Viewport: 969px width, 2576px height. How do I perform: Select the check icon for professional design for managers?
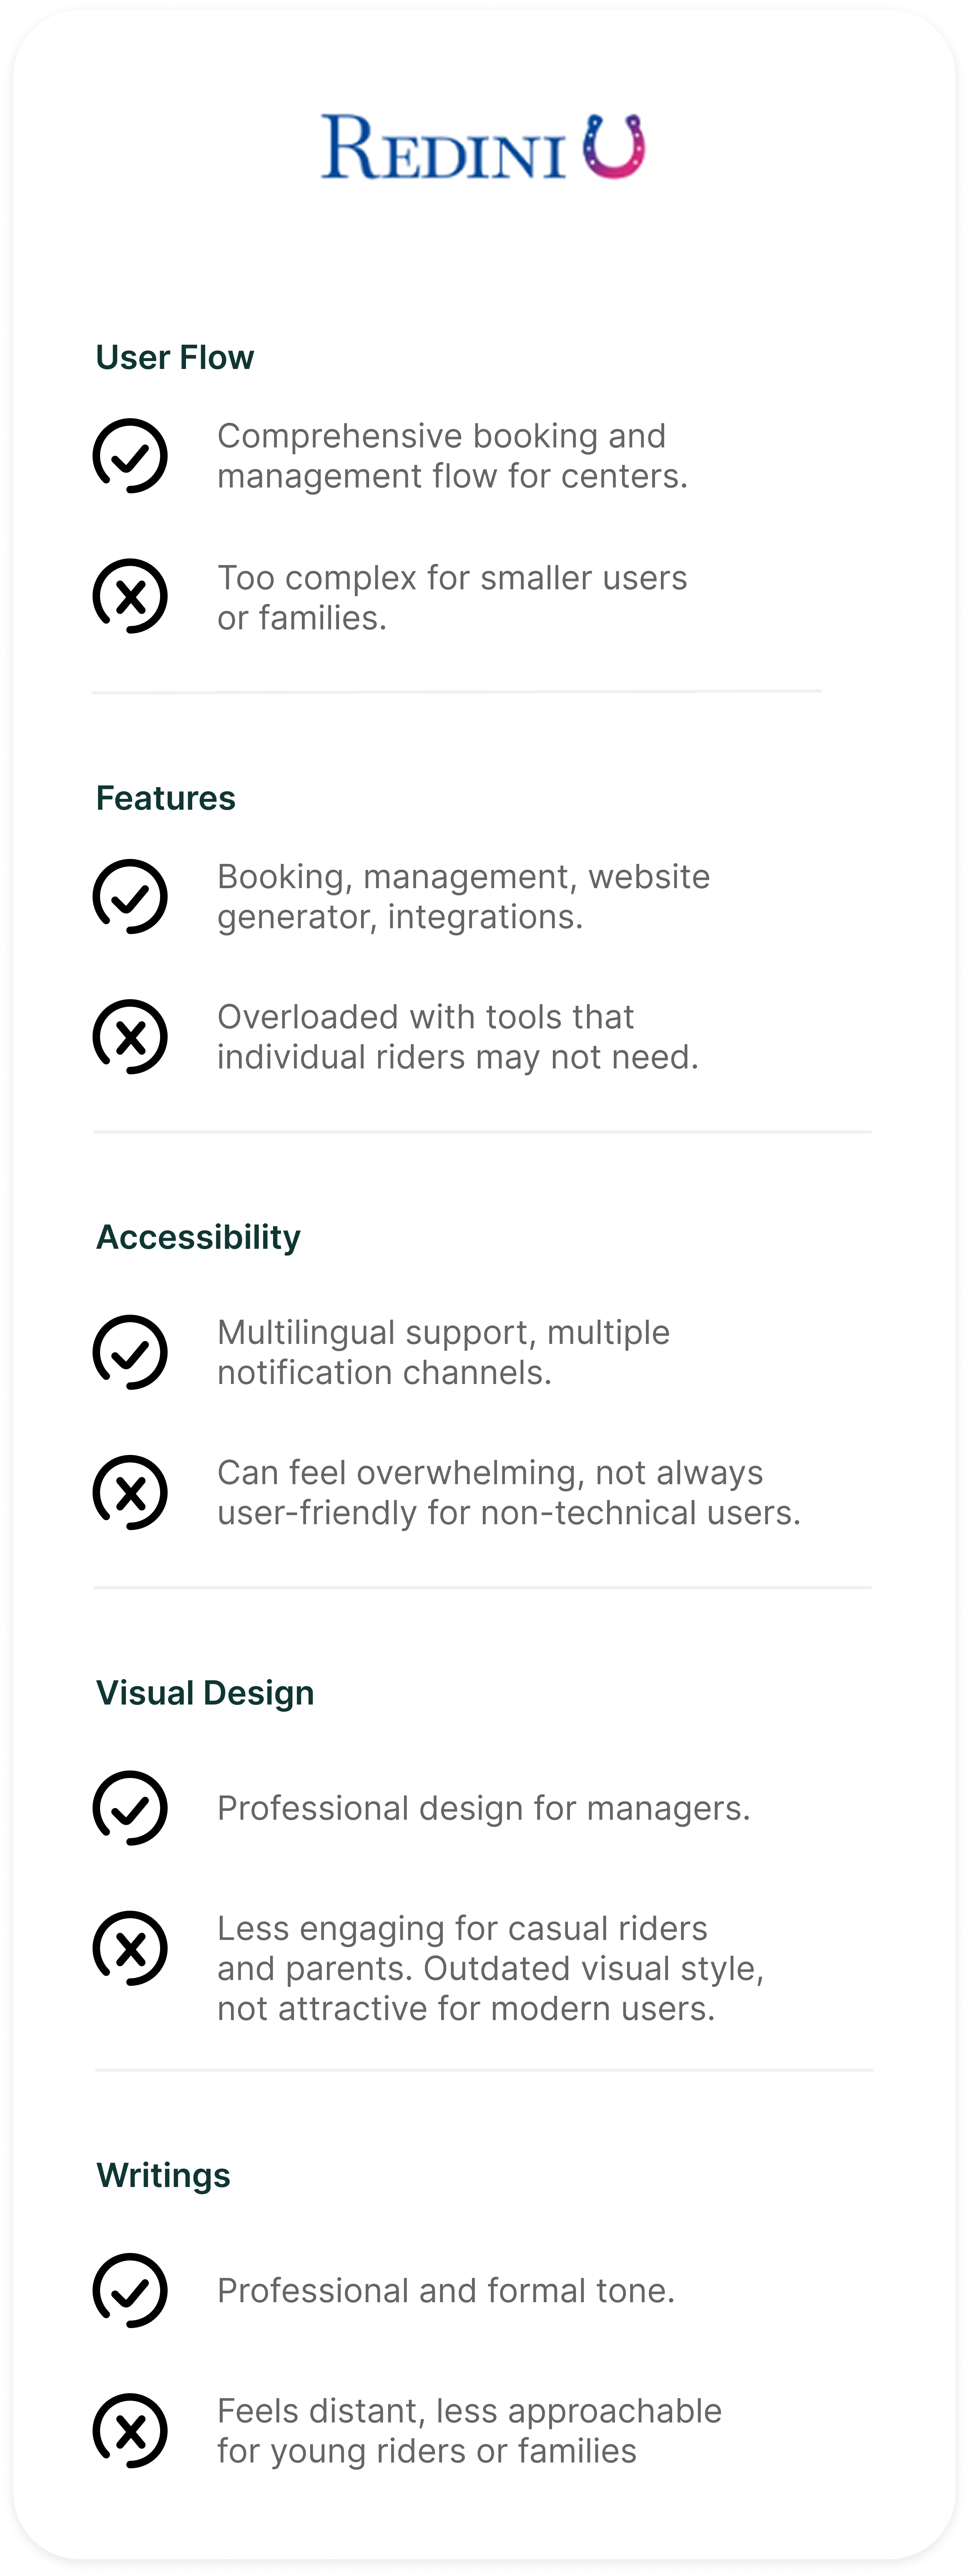[x=130, y=1808]
